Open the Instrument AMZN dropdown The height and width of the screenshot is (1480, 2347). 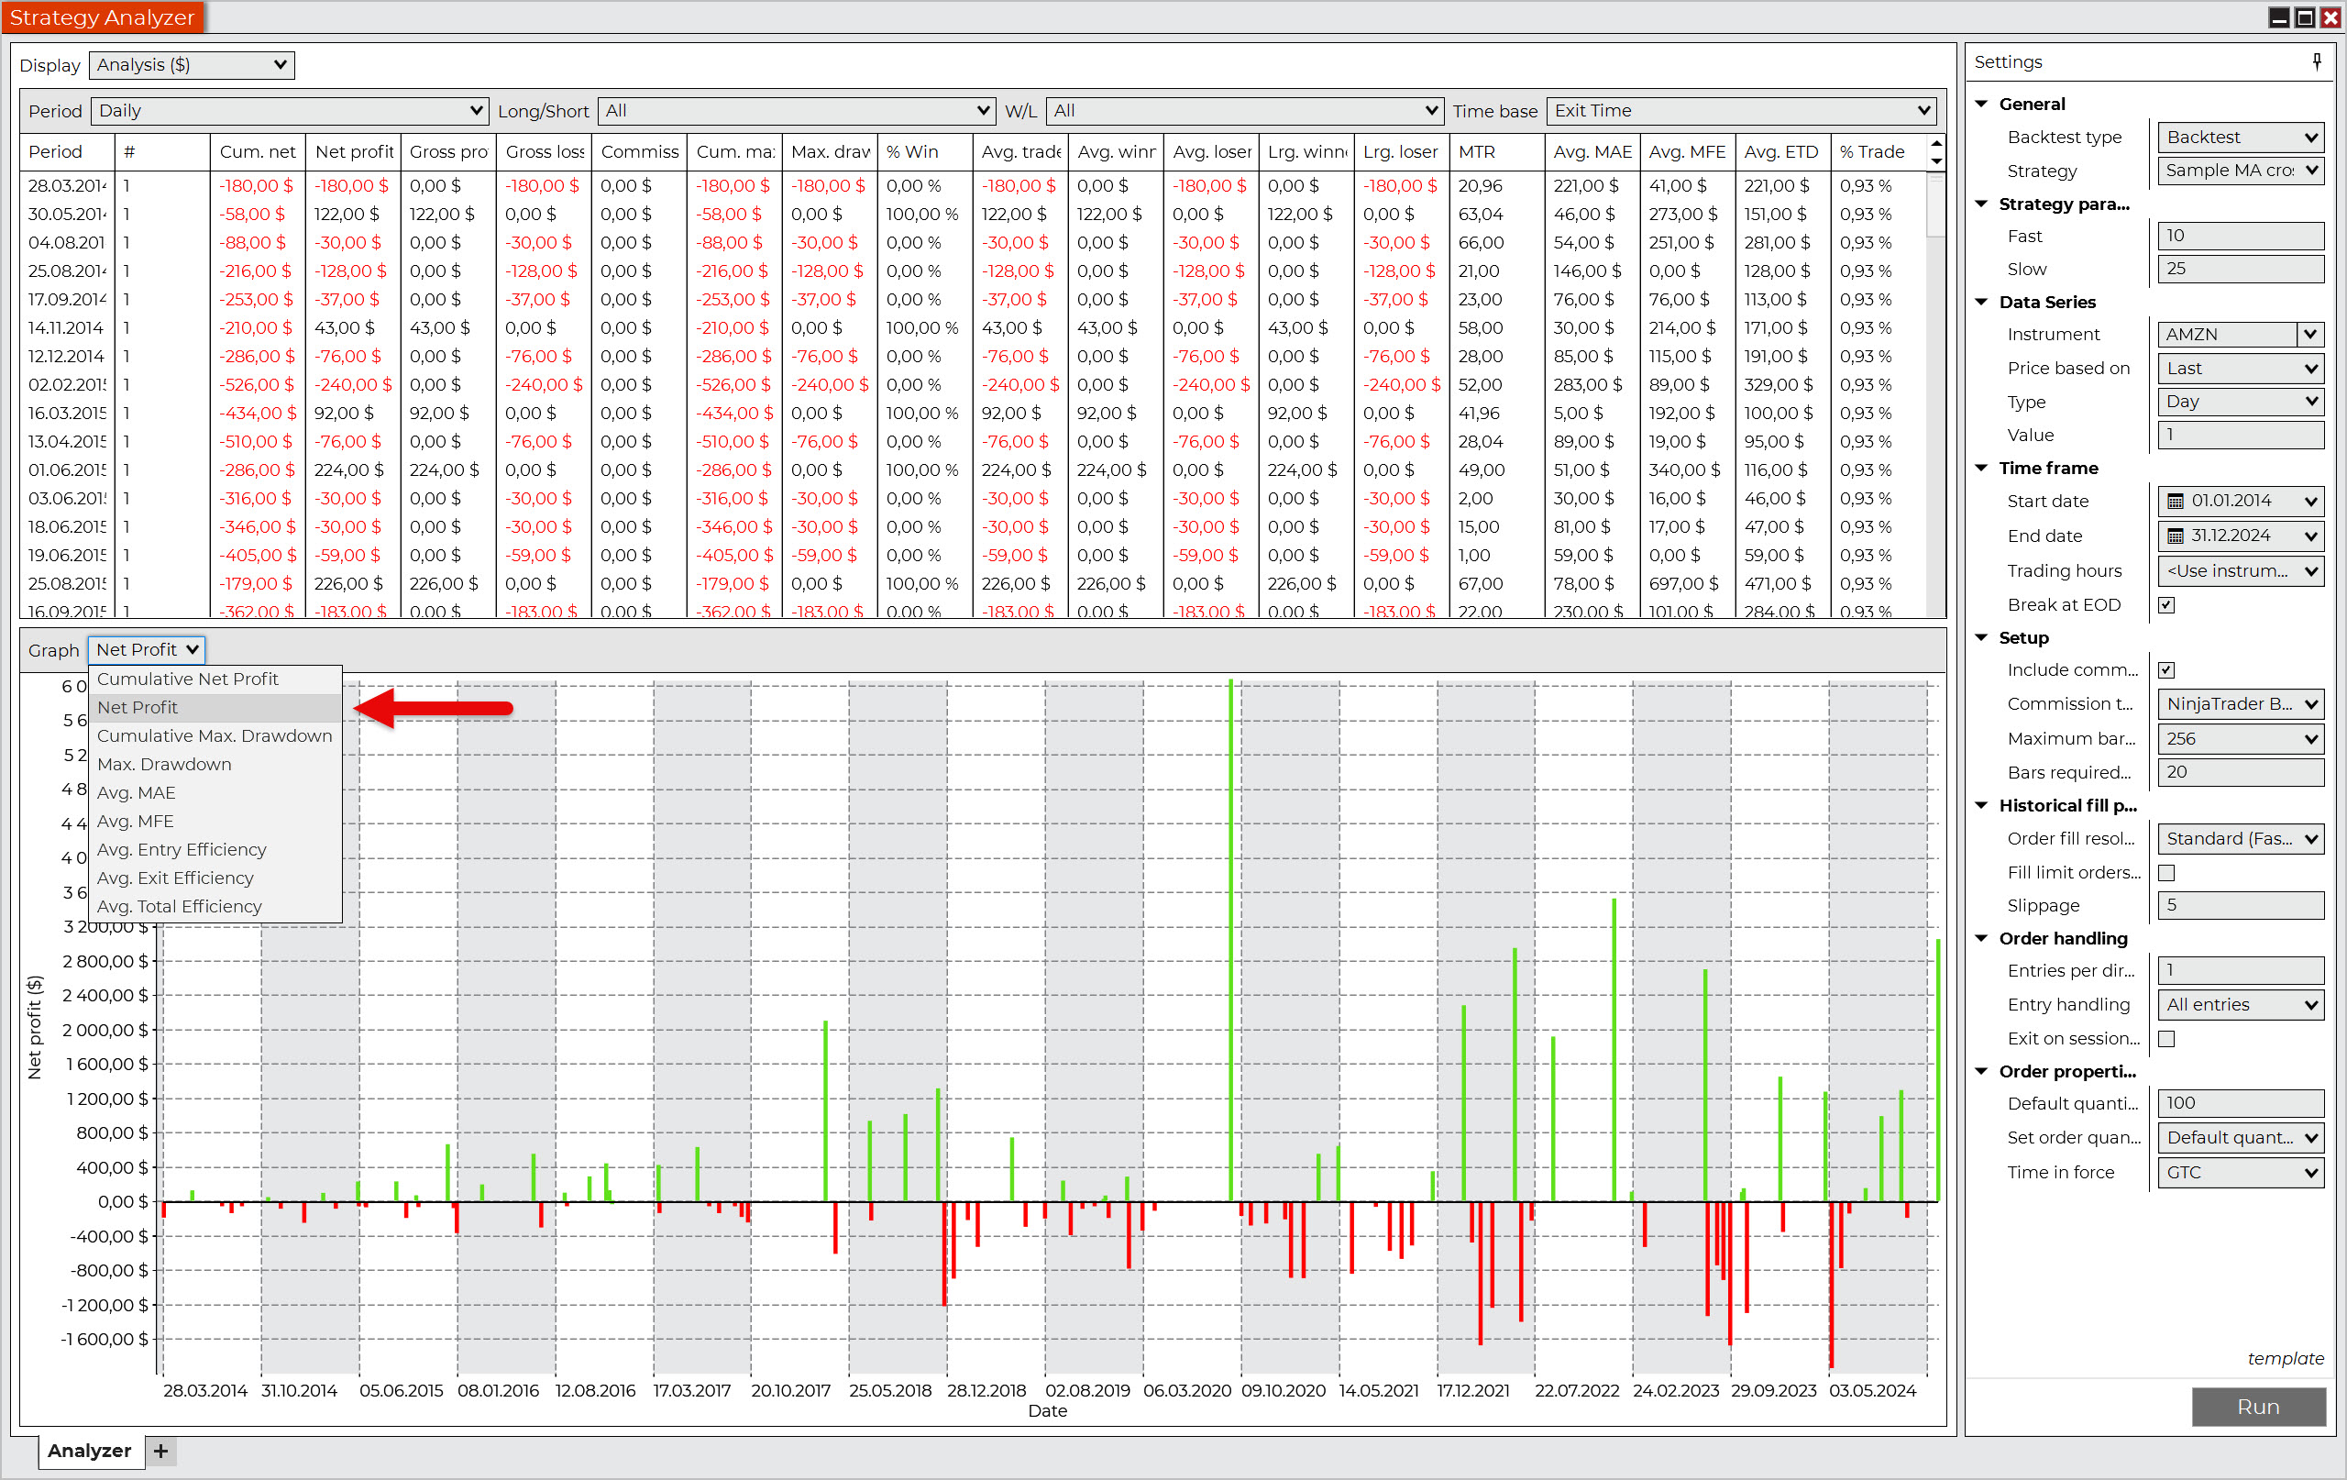2309,335
